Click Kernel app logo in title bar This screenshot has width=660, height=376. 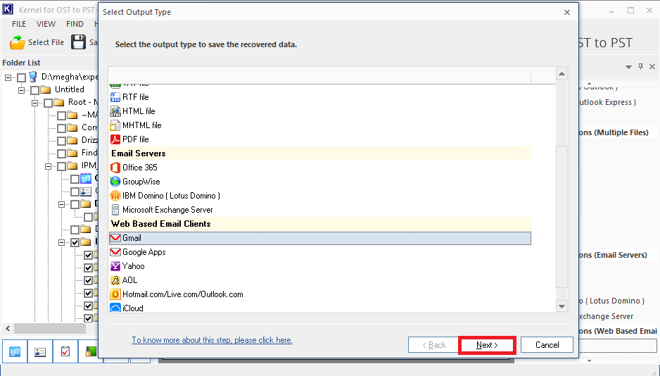[x=8, y=9]
